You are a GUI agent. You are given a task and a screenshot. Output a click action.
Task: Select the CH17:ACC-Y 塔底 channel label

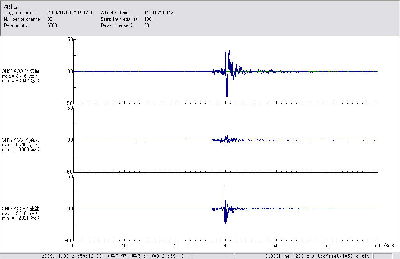tap(20, 140)
